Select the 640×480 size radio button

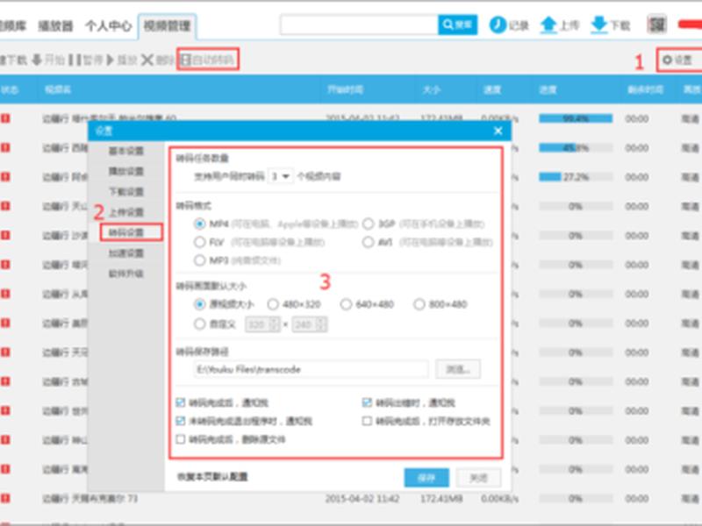click(346, 304)
